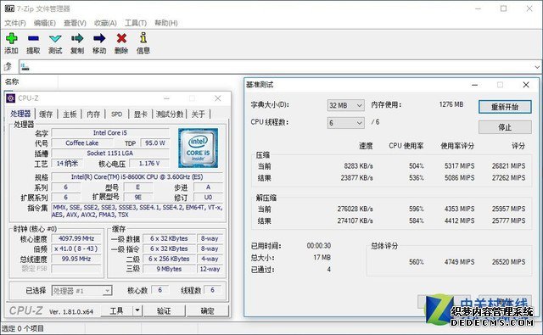
Task: Switch to the 主板 tab in CPU-Z
Action: pyautogui.click(x=70, y=114)
